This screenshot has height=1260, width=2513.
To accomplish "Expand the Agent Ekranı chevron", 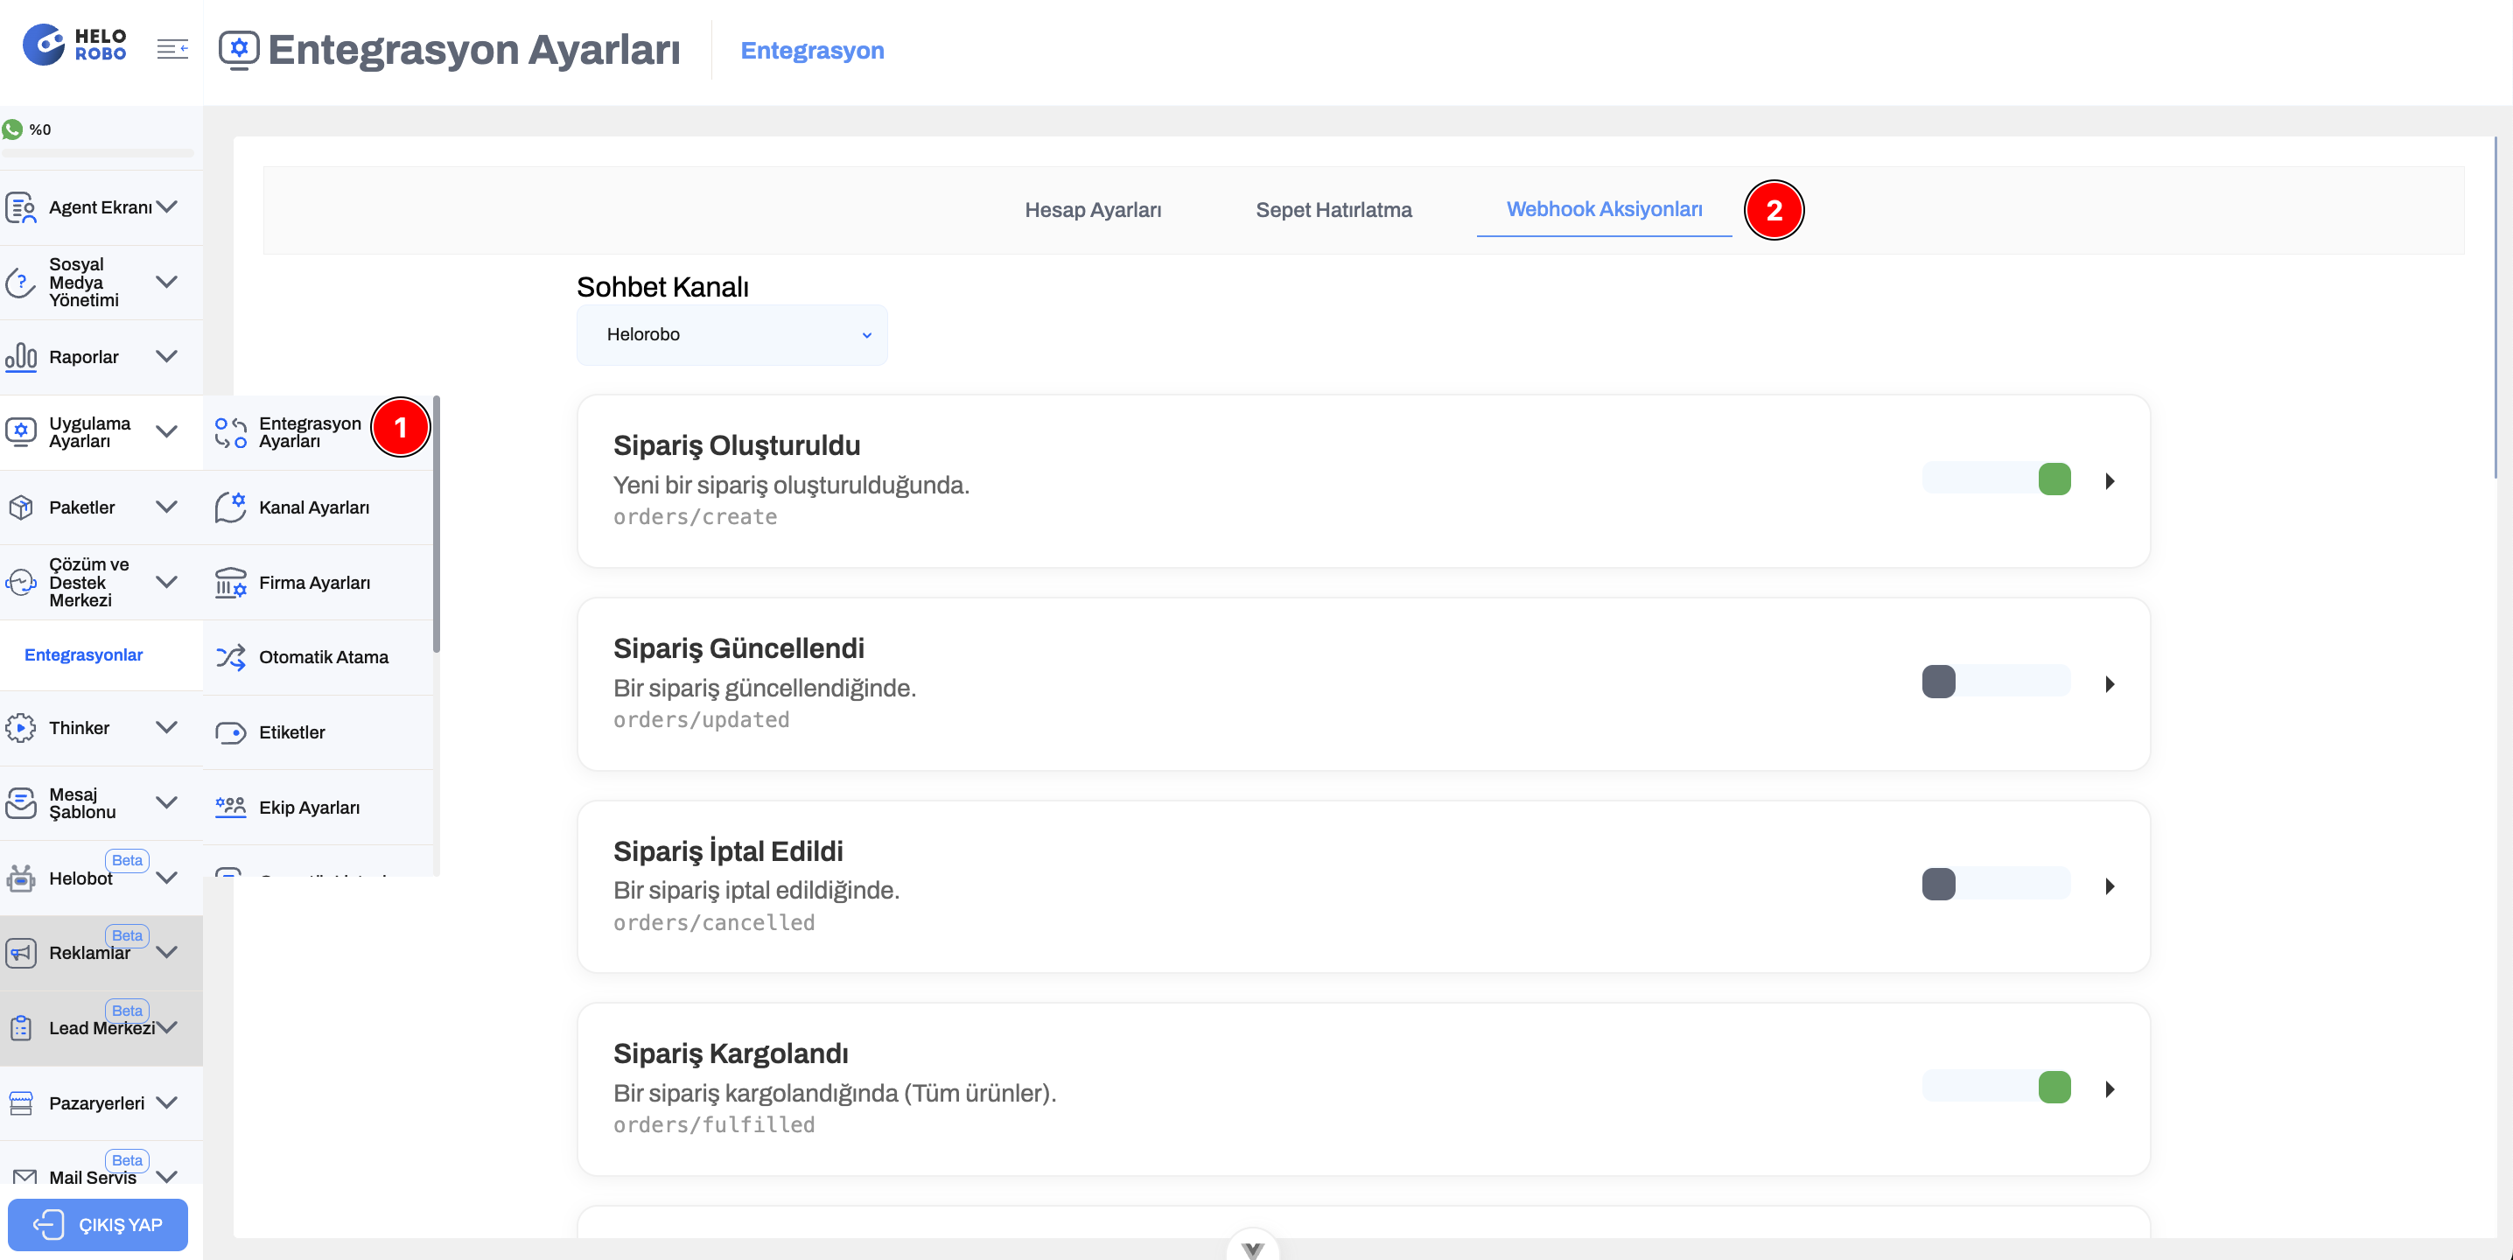I will tap(167, 206).
